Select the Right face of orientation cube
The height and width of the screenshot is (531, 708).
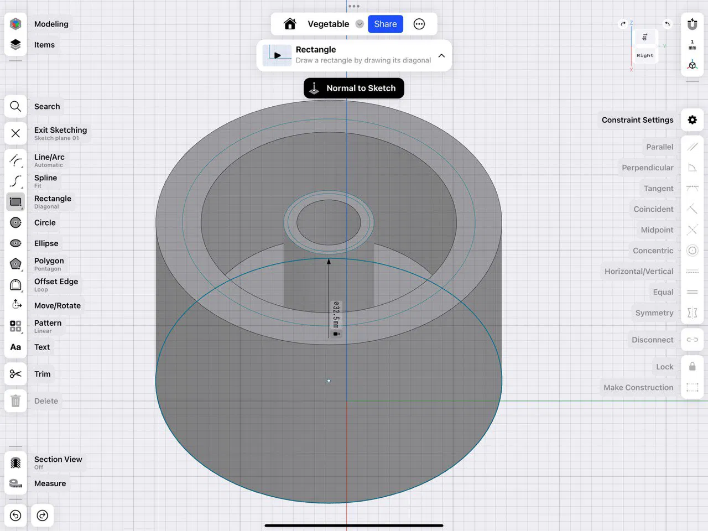[x=645, y=55]
